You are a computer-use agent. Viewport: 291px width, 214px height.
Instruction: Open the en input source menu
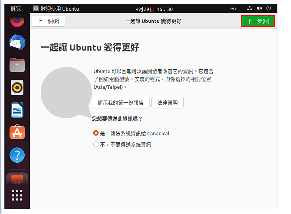coord(233,9)
